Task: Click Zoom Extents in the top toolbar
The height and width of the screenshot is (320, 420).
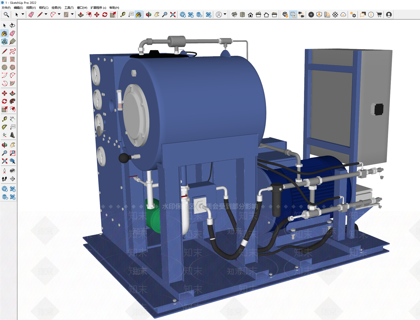Action: (x=173, y=15)
